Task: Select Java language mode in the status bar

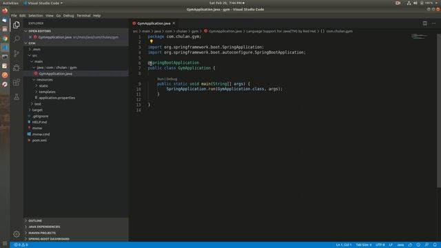Action: tap(400, 245)
